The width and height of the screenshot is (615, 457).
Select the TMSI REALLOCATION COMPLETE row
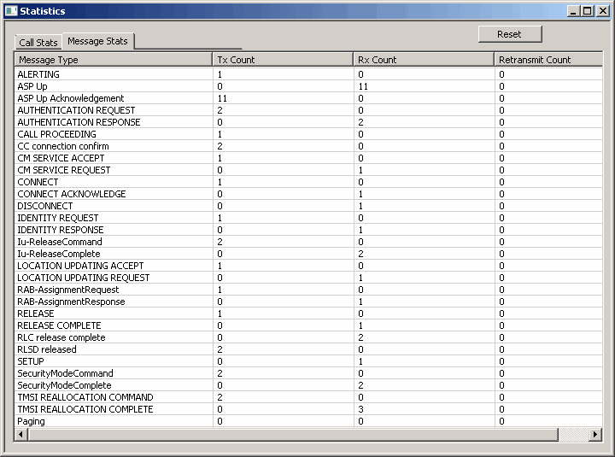[x=85, y=409]
